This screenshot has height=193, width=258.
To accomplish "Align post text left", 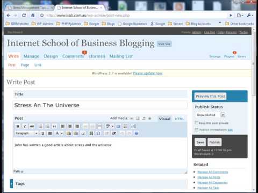I will pyautogui.click(x=63, y=127).
